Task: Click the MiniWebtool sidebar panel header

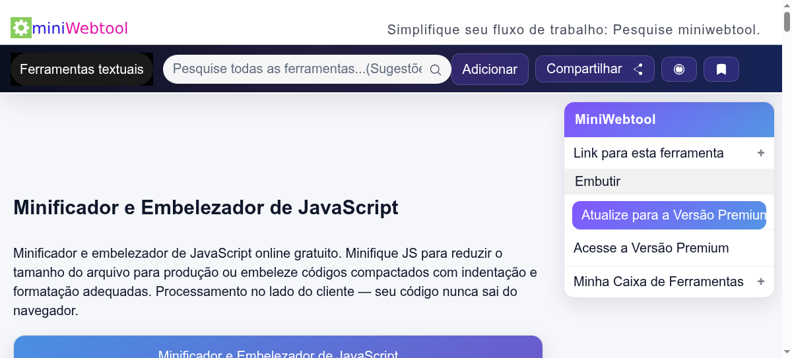Action: click(669, 119)
